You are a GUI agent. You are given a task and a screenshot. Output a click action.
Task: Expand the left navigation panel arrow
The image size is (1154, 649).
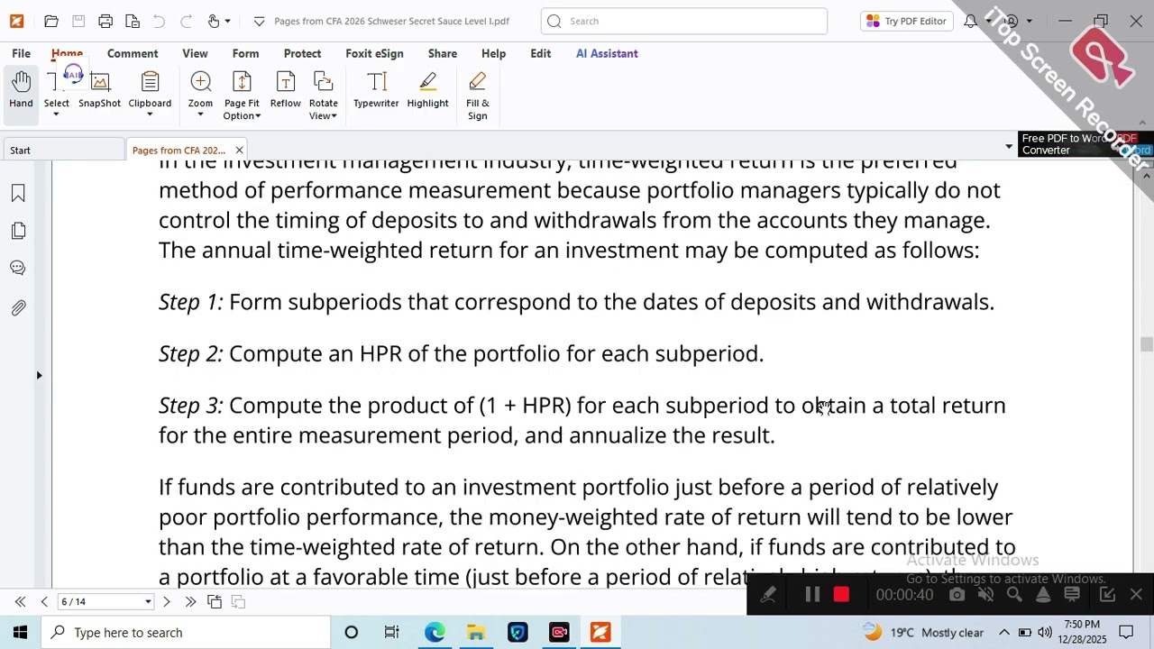tap(39, 375)
